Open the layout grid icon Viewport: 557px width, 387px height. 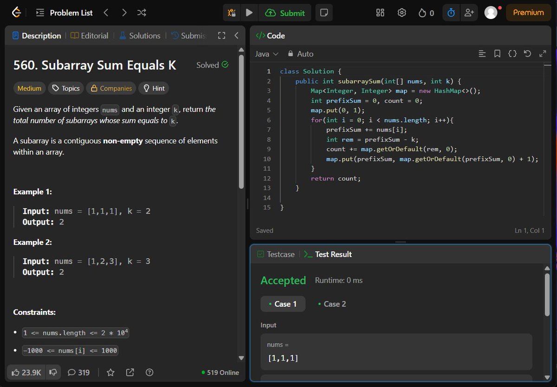(x=380, y=13)
